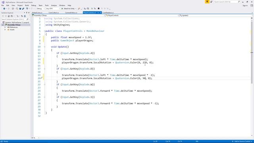Open the Update() member navigation dropdown
The image size is (254, 143).
[x=216, y=15]
